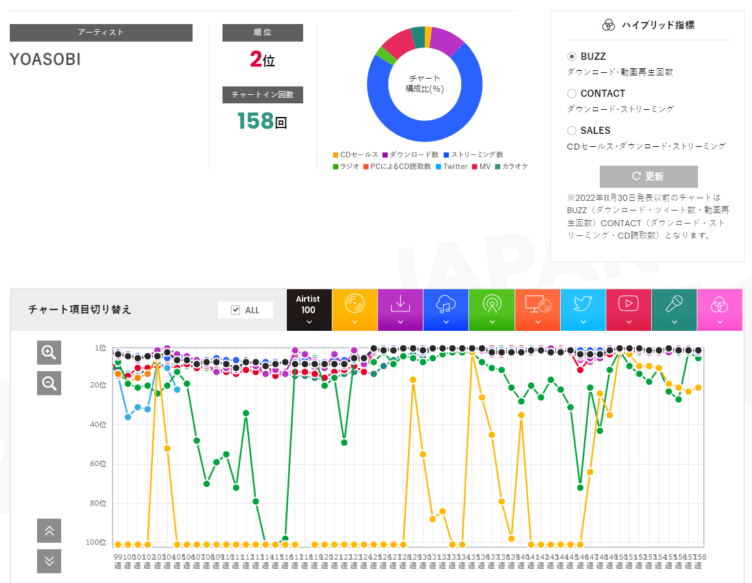The image size is (752, 583).
Task: Click the ストリーミング数 legend entry
Action: (474, 155)
